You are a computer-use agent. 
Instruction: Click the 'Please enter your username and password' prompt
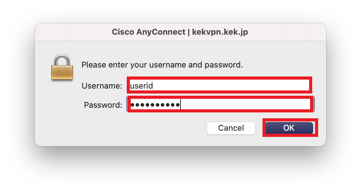[162, 65]
